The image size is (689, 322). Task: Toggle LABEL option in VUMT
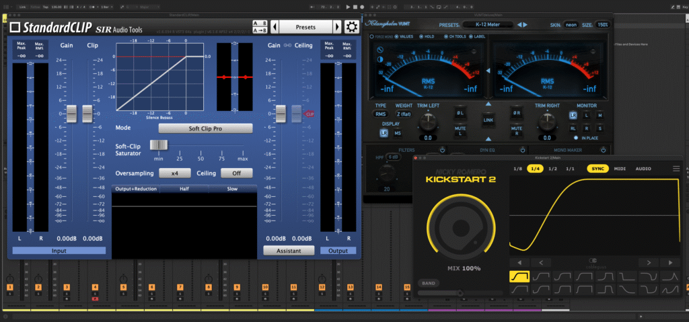point(471,36)
